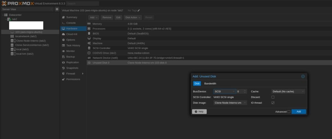Click the Help button
Screen dimensions: 332x139
point(199,111)
